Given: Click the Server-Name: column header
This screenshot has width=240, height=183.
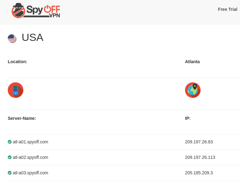Looking at the screenshot, I should [x=22, y=118].
